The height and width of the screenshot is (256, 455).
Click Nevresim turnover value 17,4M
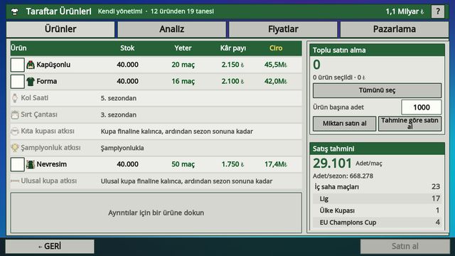tap(276, 164)
